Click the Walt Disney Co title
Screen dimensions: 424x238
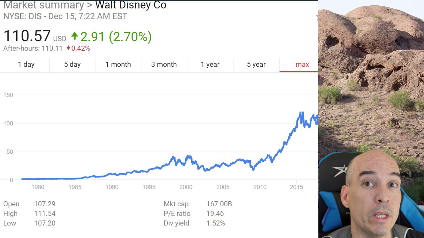click(131, 5)
